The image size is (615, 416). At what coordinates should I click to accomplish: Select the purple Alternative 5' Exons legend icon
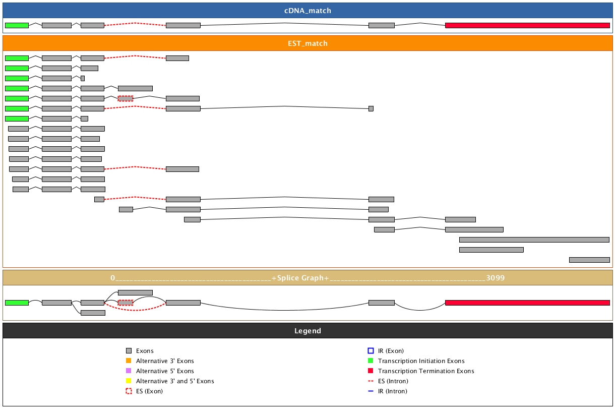click(129, 371)
